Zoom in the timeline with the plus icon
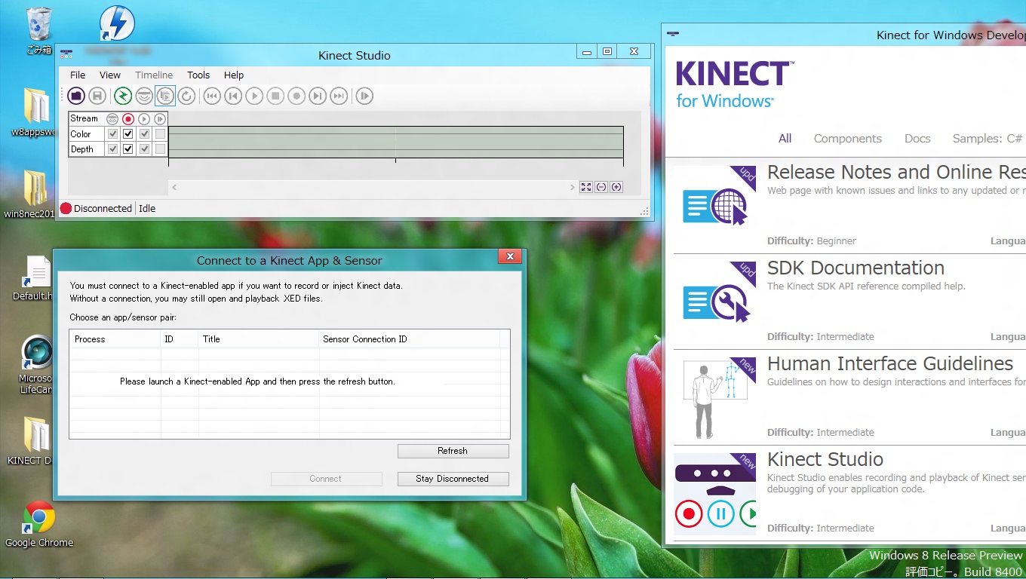Screen dimensions: 1026x579 coord(616,187)
